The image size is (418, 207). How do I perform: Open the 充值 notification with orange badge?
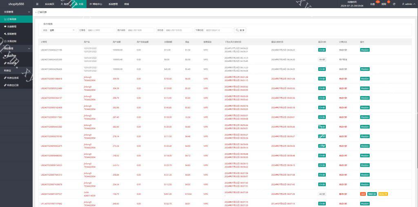[x=374, y=4]
